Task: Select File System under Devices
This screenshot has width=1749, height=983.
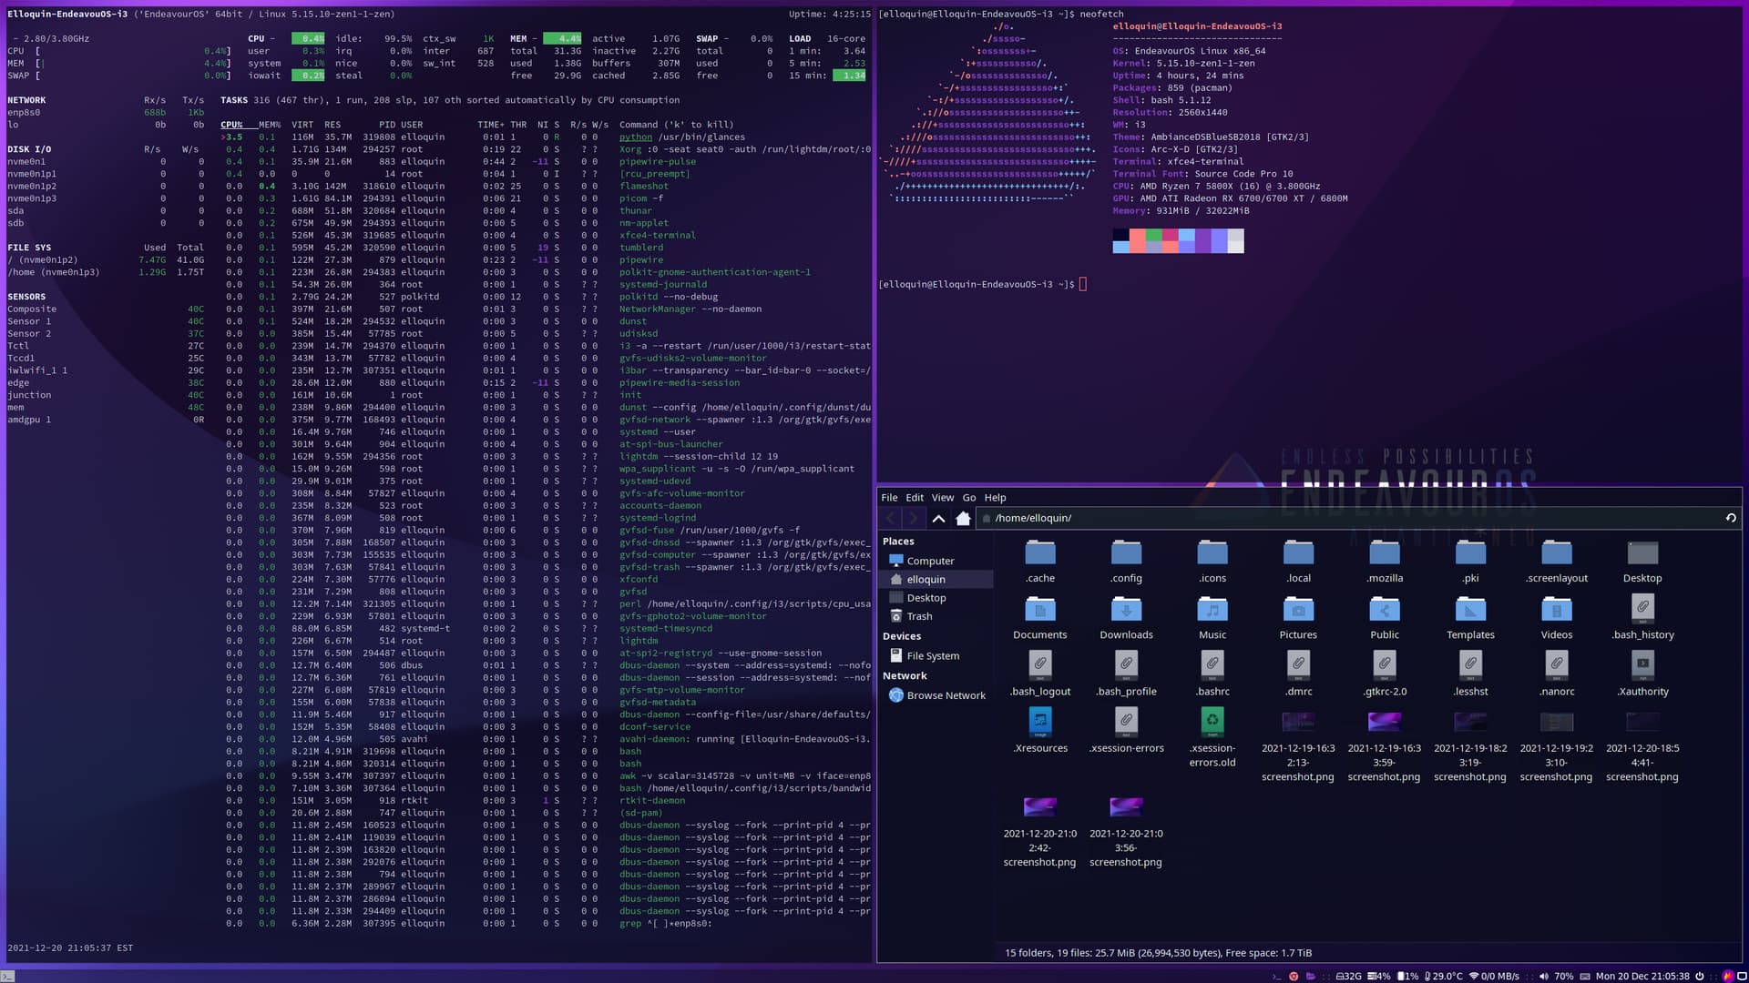Action: pos(936,655)
